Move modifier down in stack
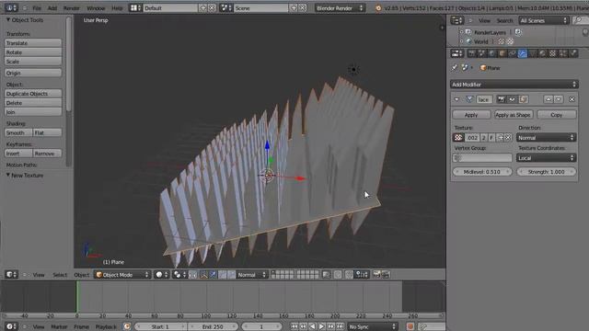This screenshot has width=589, height=331. 559,99
